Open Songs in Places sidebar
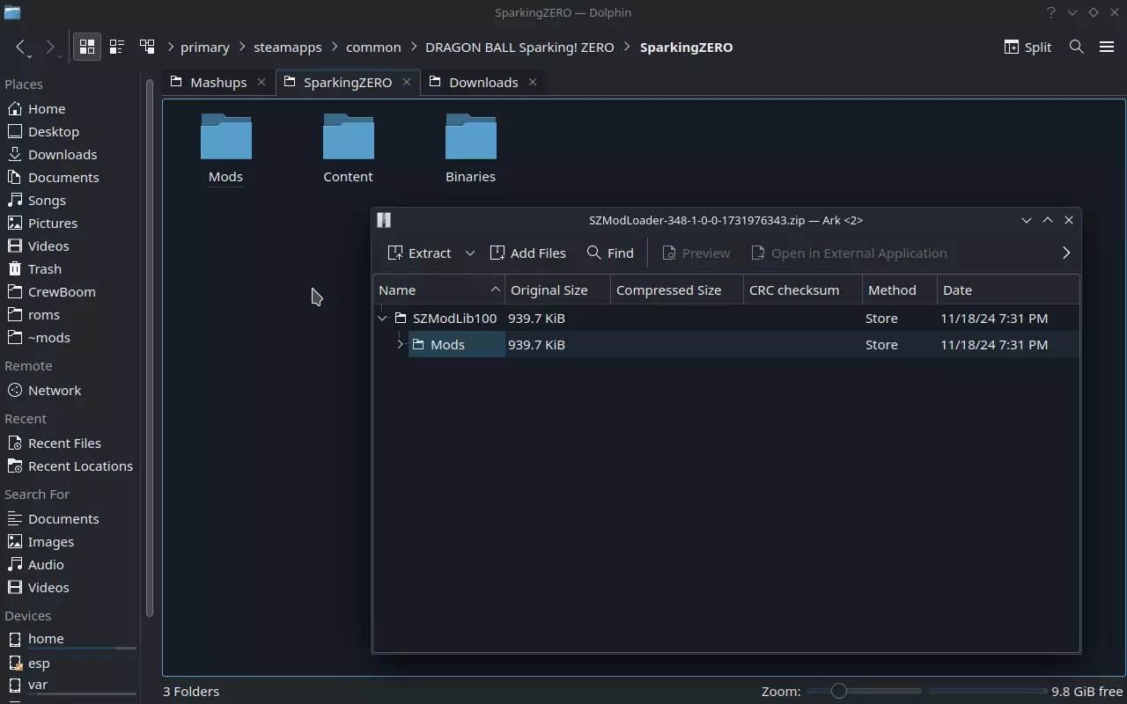Screen dimensions: 1127x704 [x=70, y=200]
